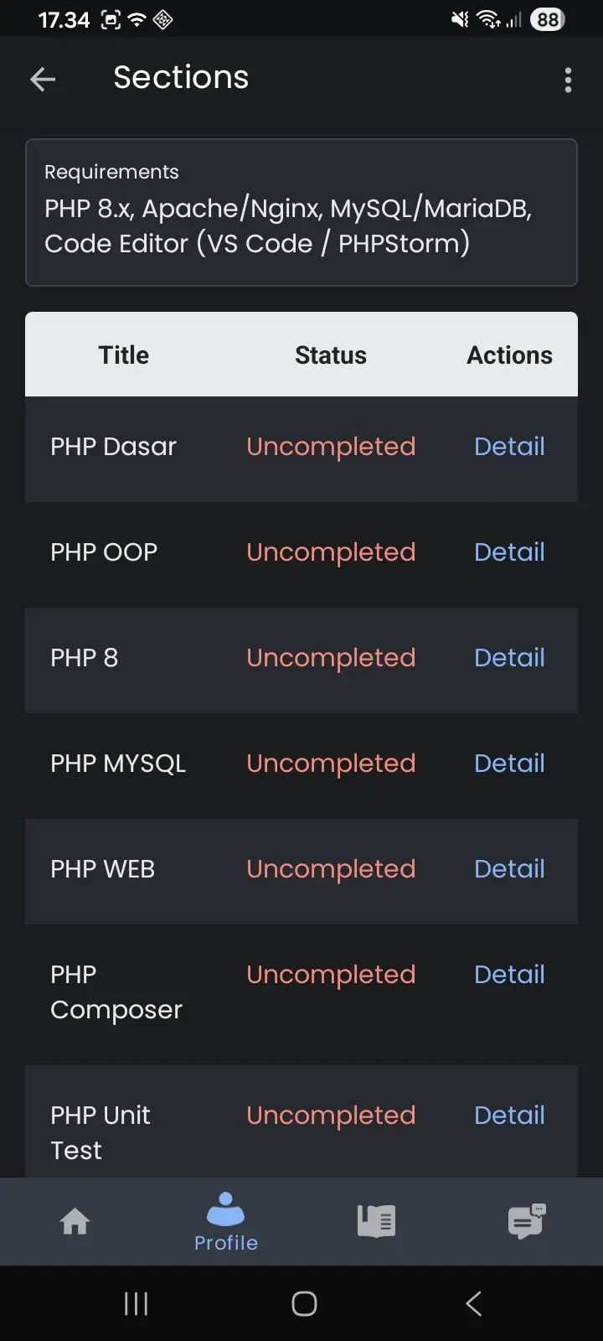Open Detail for PHP MYSQL
Viewport: 603px width, 1341px height.
[509, 764]
